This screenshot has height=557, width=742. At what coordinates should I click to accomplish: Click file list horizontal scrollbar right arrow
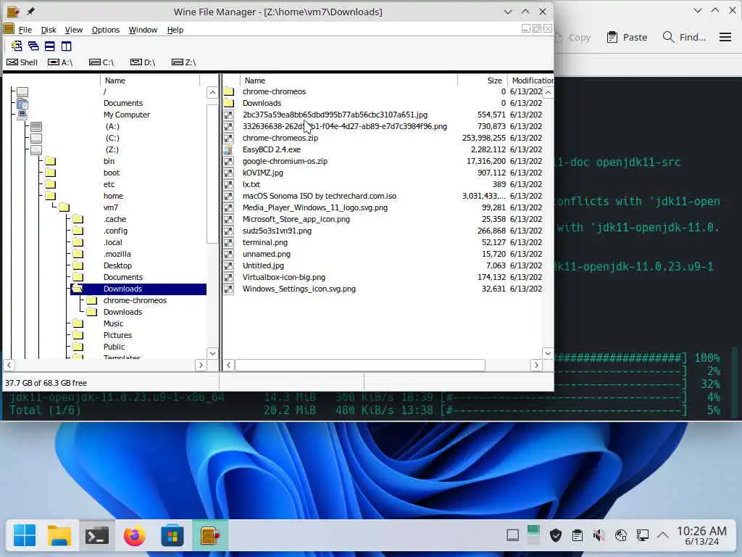536,365
